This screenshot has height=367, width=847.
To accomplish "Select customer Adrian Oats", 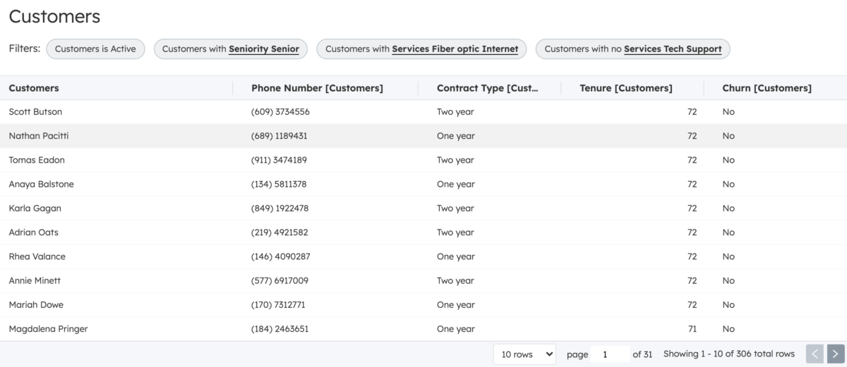I will click(x=33, y=232).
